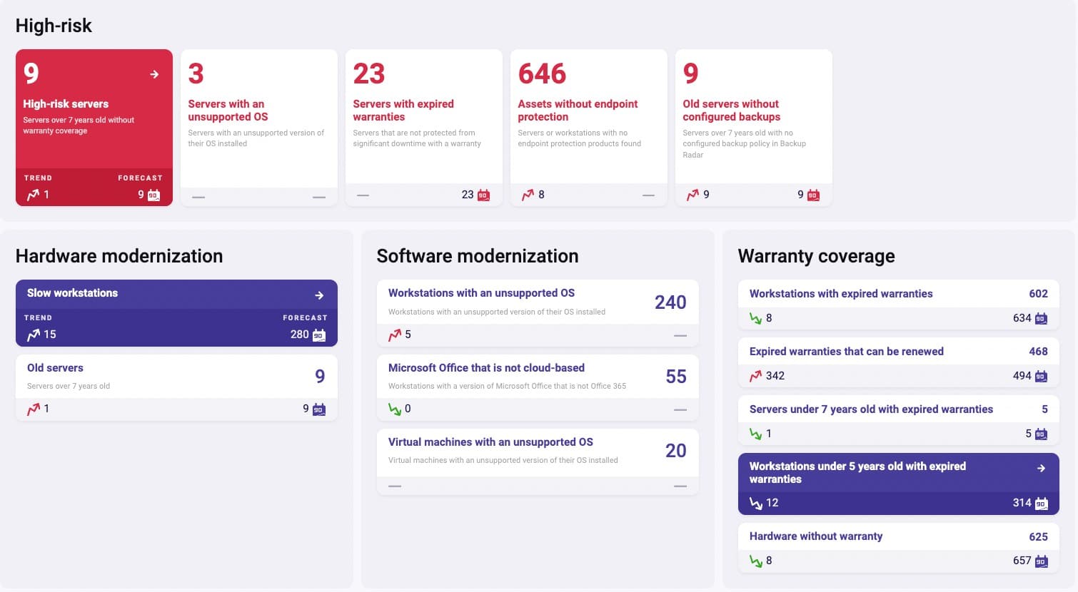Image resolution: width=1078 pixels, height=592 pixels.
Task: Open Servers with an unsupported OS card
Action: point(228,111)
